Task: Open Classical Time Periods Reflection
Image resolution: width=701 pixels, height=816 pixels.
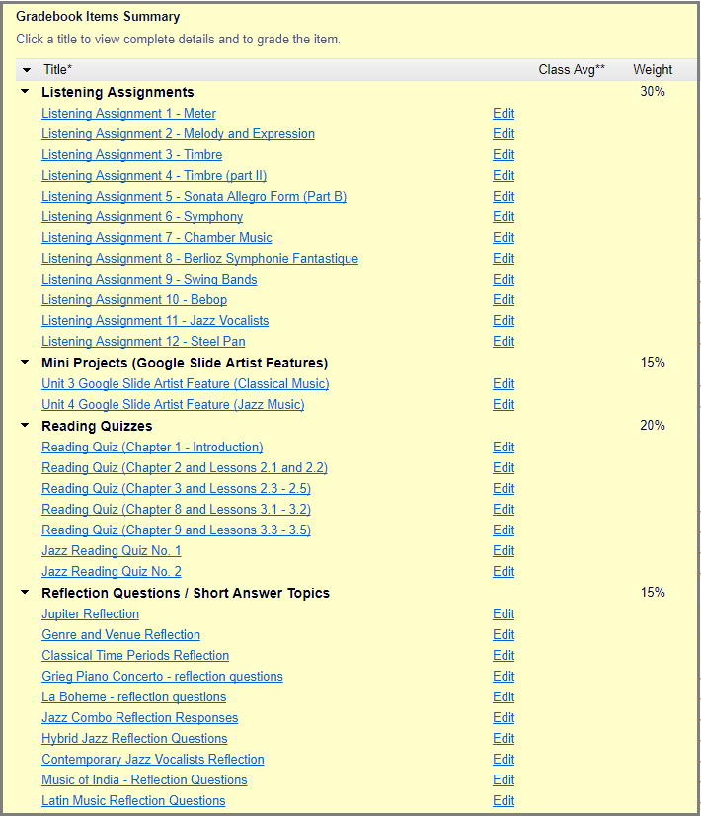Action: (135, 656)
